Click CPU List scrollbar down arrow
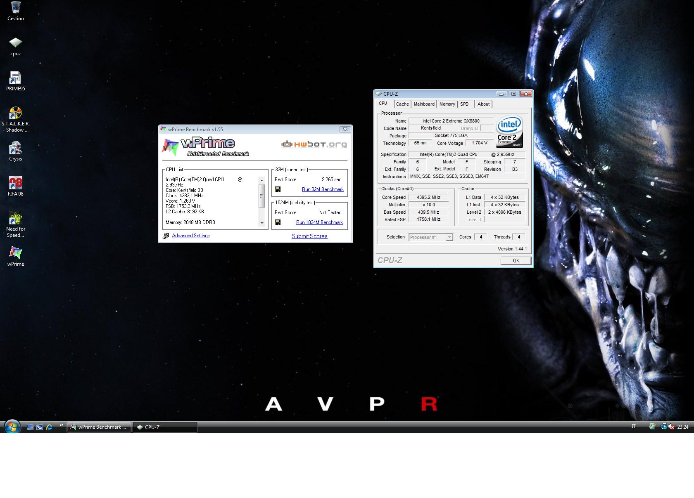Screen dimensions: 694x498 (x=261, y=223)
